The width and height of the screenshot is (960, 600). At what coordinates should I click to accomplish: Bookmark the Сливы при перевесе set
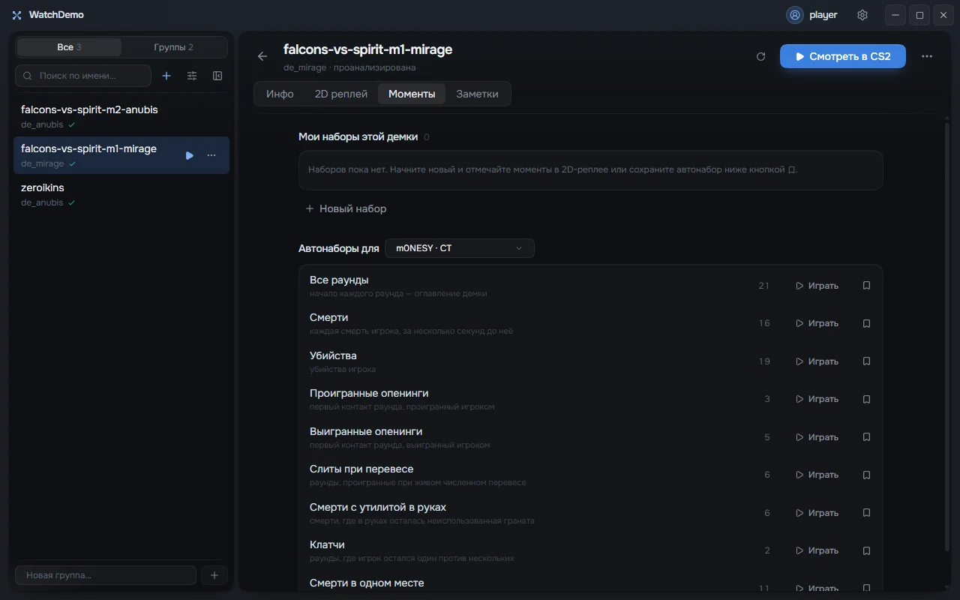866,475
